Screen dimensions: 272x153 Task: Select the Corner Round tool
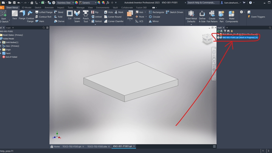tap(113, 17)
